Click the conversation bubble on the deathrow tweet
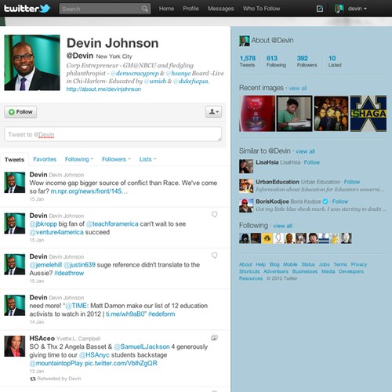The width and height of the screenshot is (392, 392). point(214,256)
